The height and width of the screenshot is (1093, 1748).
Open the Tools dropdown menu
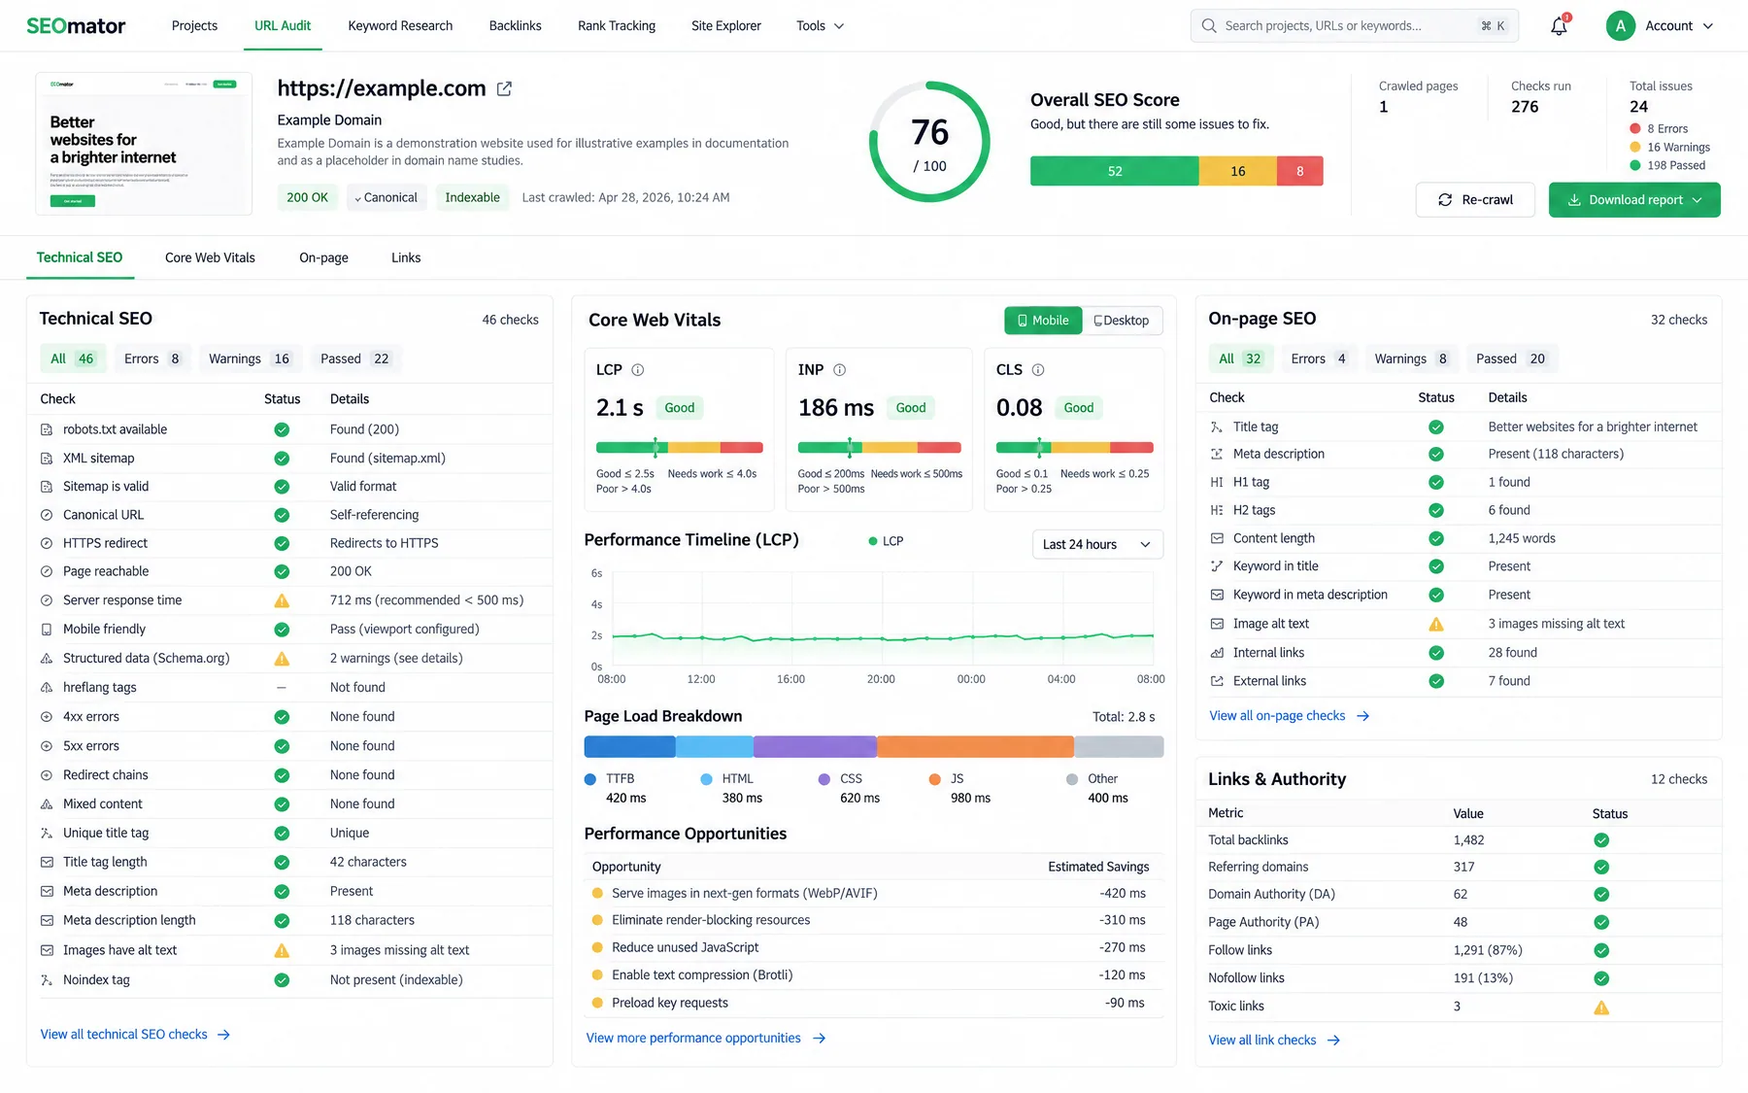click(x=821, y=26)
